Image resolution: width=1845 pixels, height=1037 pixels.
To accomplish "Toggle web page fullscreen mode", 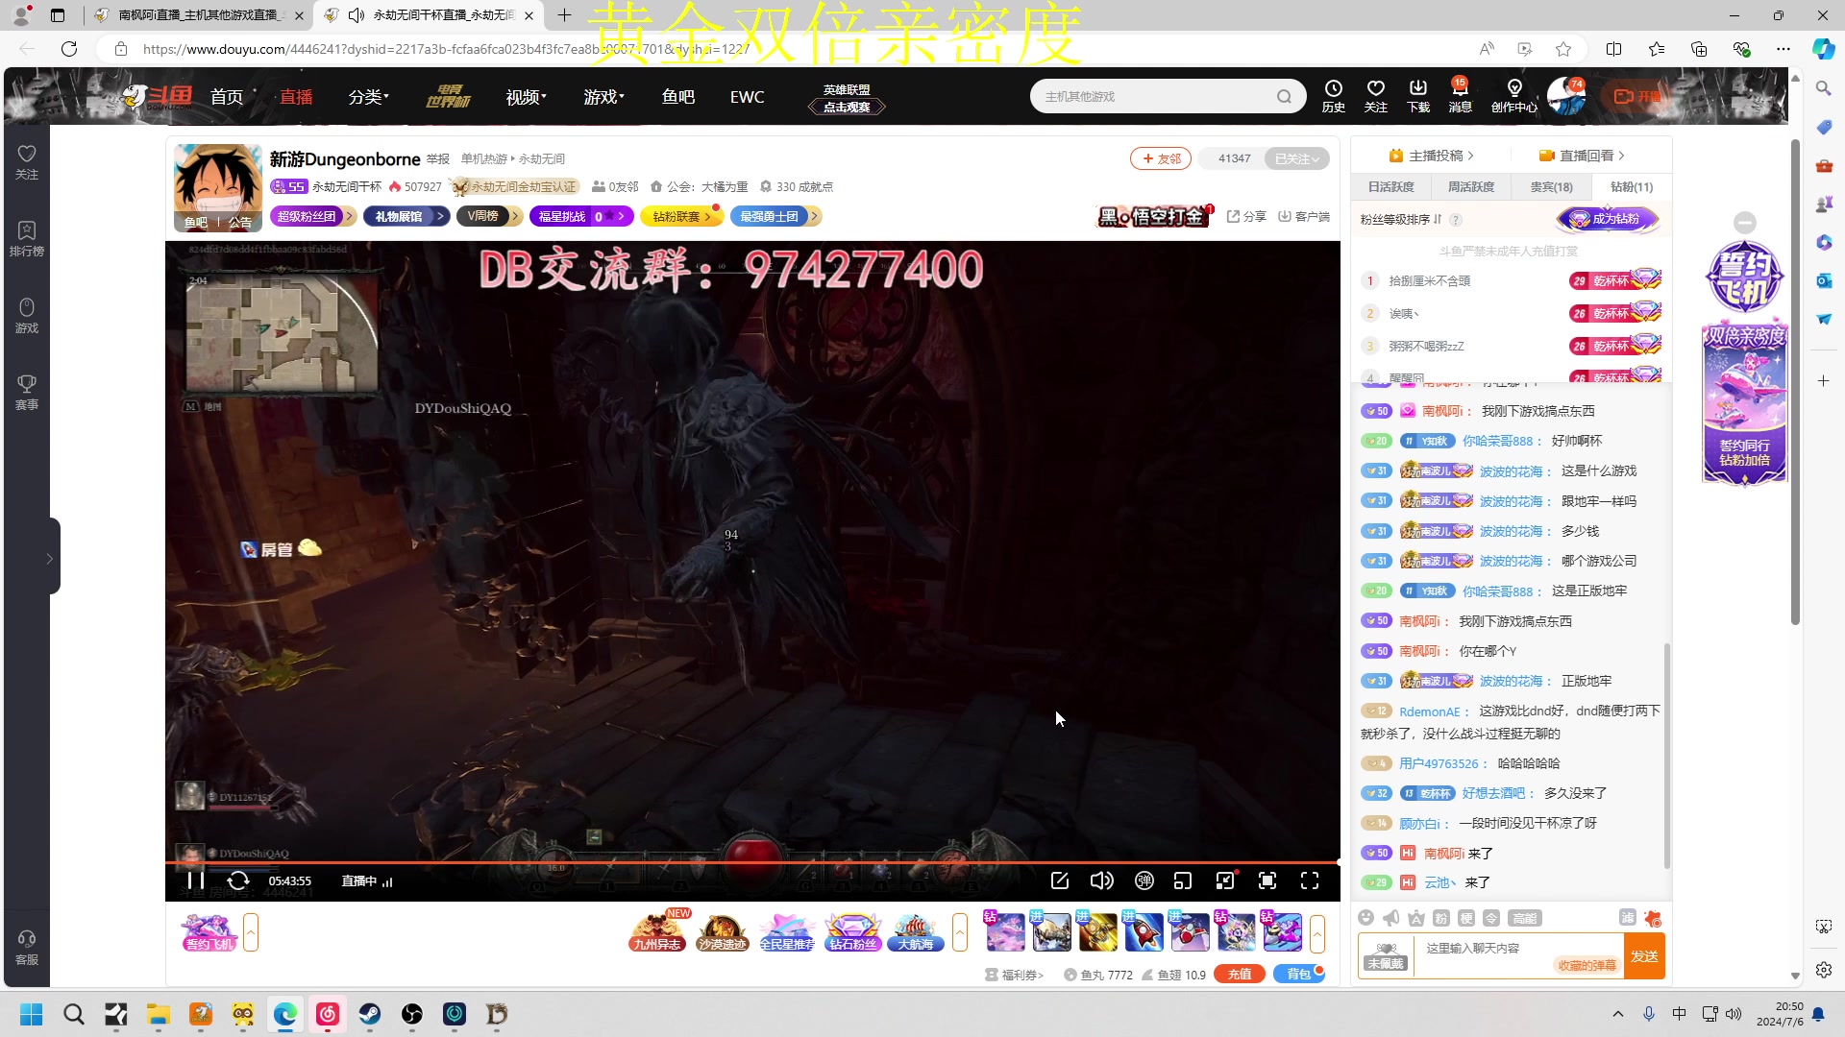I will 1267,880.
